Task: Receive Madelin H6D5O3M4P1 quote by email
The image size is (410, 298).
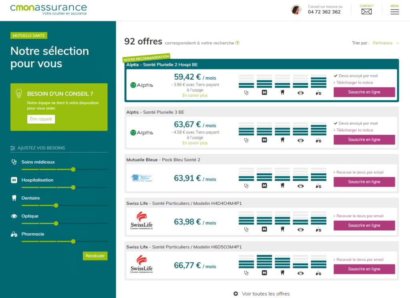Action: 358,260
